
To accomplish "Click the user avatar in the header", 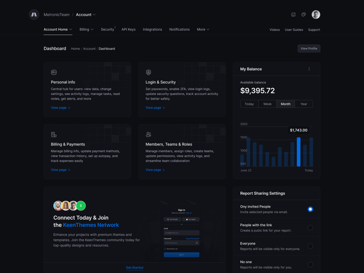I will tap(316, 15).
